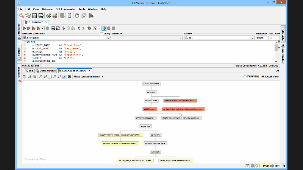Go to previous statement with blue left arrow
The height and width of the screenshot is (170, 303).
[79, 28]
